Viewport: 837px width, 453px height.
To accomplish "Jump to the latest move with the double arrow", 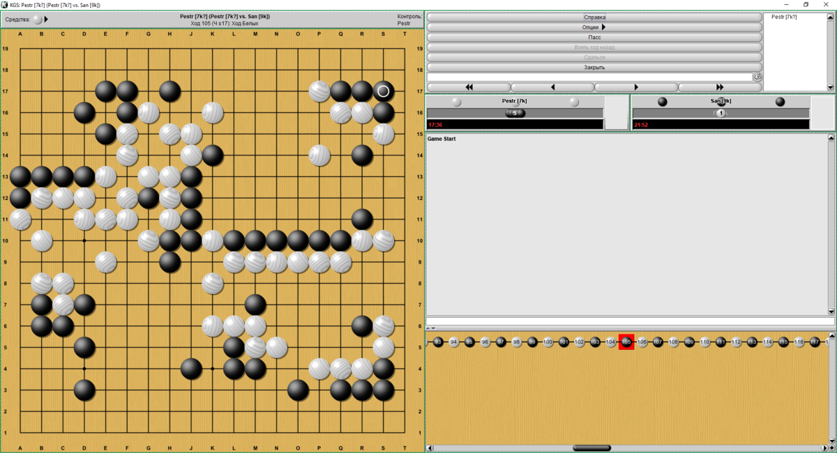I will pyautogui.click(x=721, y=86).
